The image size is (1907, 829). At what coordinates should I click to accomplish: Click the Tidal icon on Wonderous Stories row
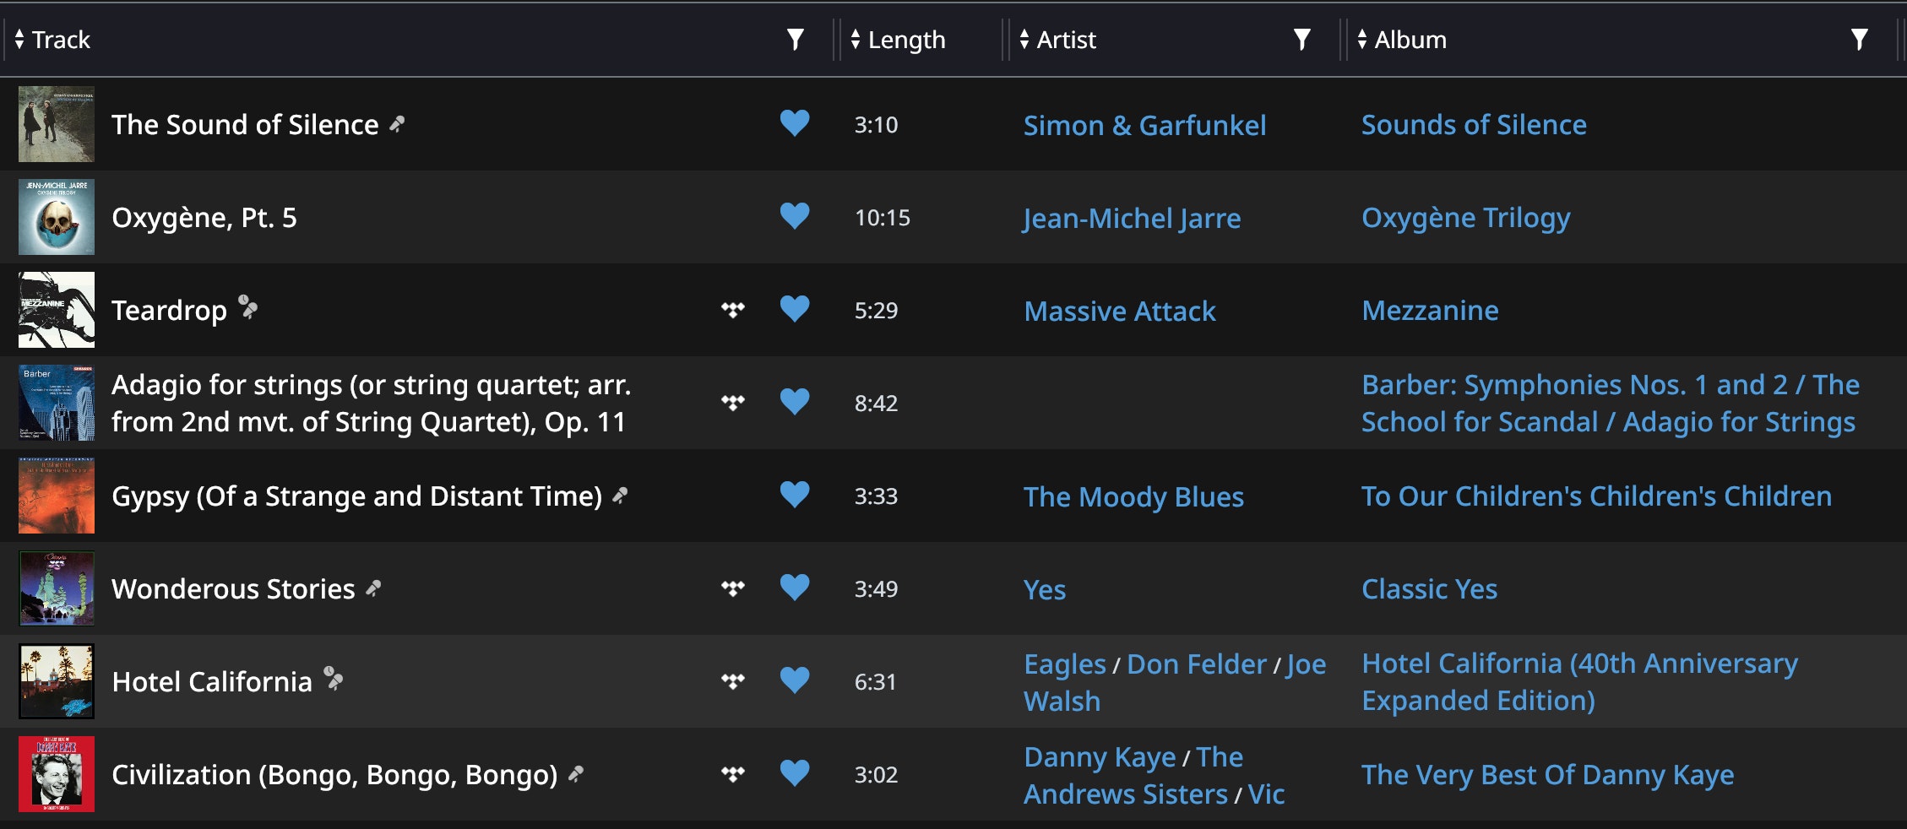click(732, 588)
